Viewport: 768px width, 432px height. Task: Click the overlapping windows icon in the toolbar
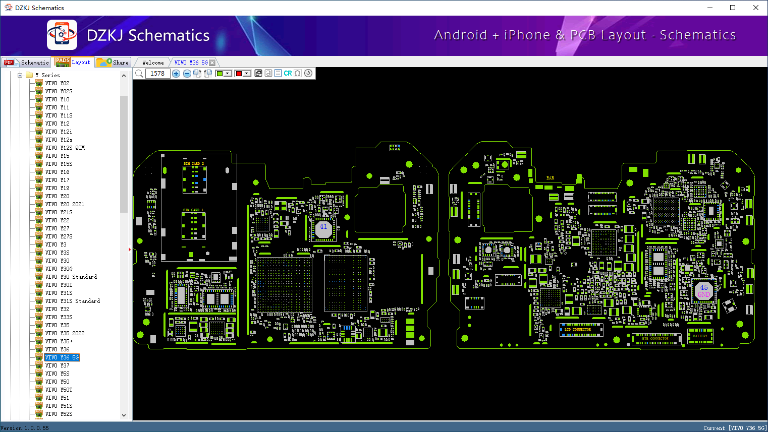258,74
